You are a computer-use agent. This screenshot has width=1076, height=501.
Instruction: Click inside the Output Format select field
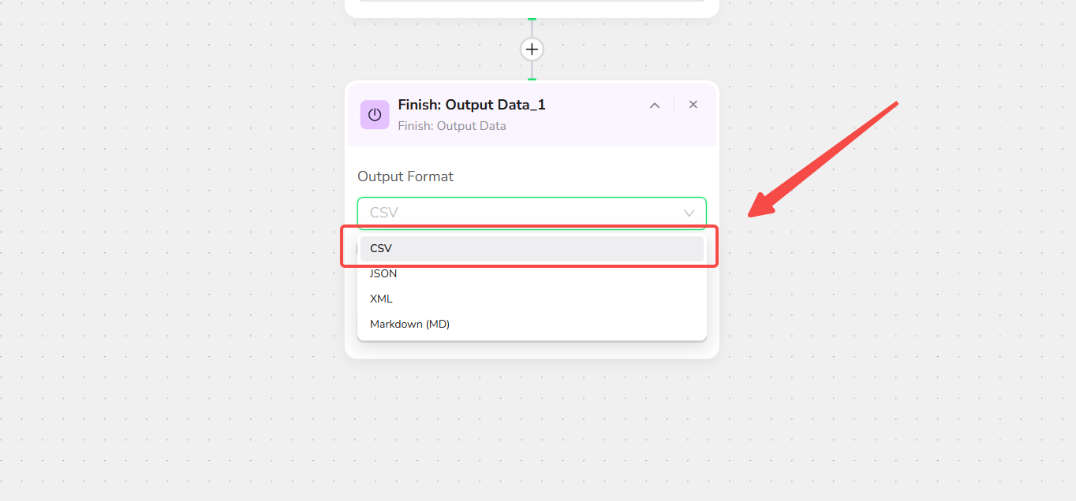click(x=532, y=213)
